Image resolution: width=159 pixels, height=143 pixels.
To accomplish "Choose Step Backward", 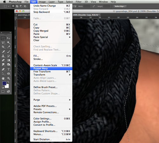I will tap(51, 12).
